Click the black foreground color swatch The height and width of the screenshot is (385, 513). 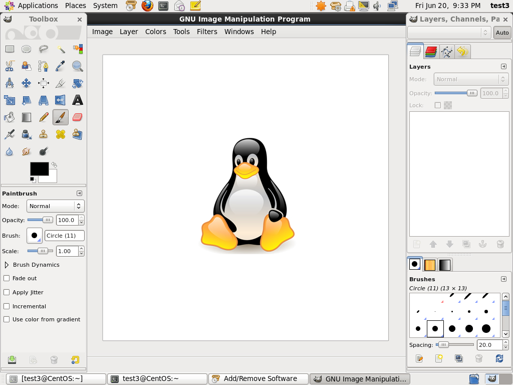pos(39,169)
